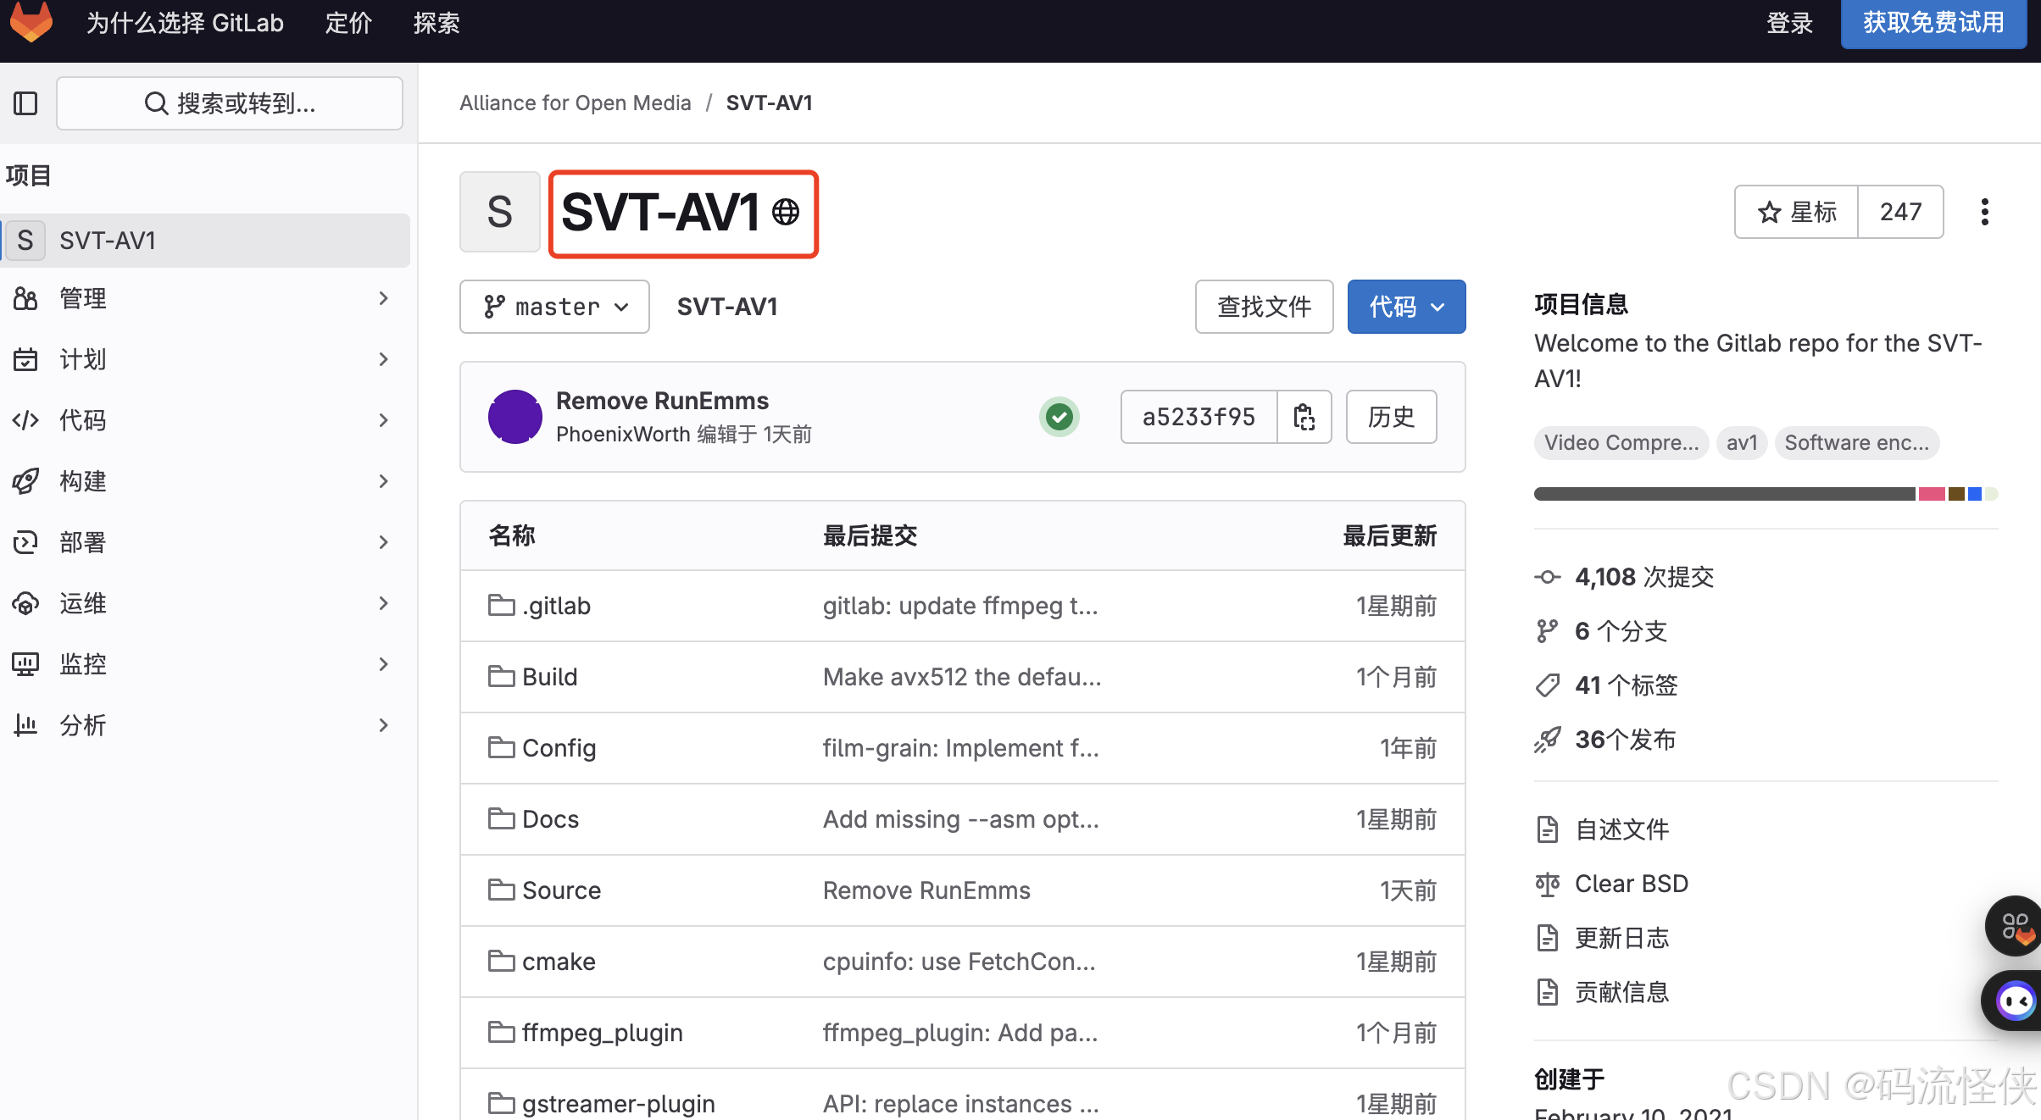
Task: Expand the 代码 clone dropdown button
Action: point(1406,307)
